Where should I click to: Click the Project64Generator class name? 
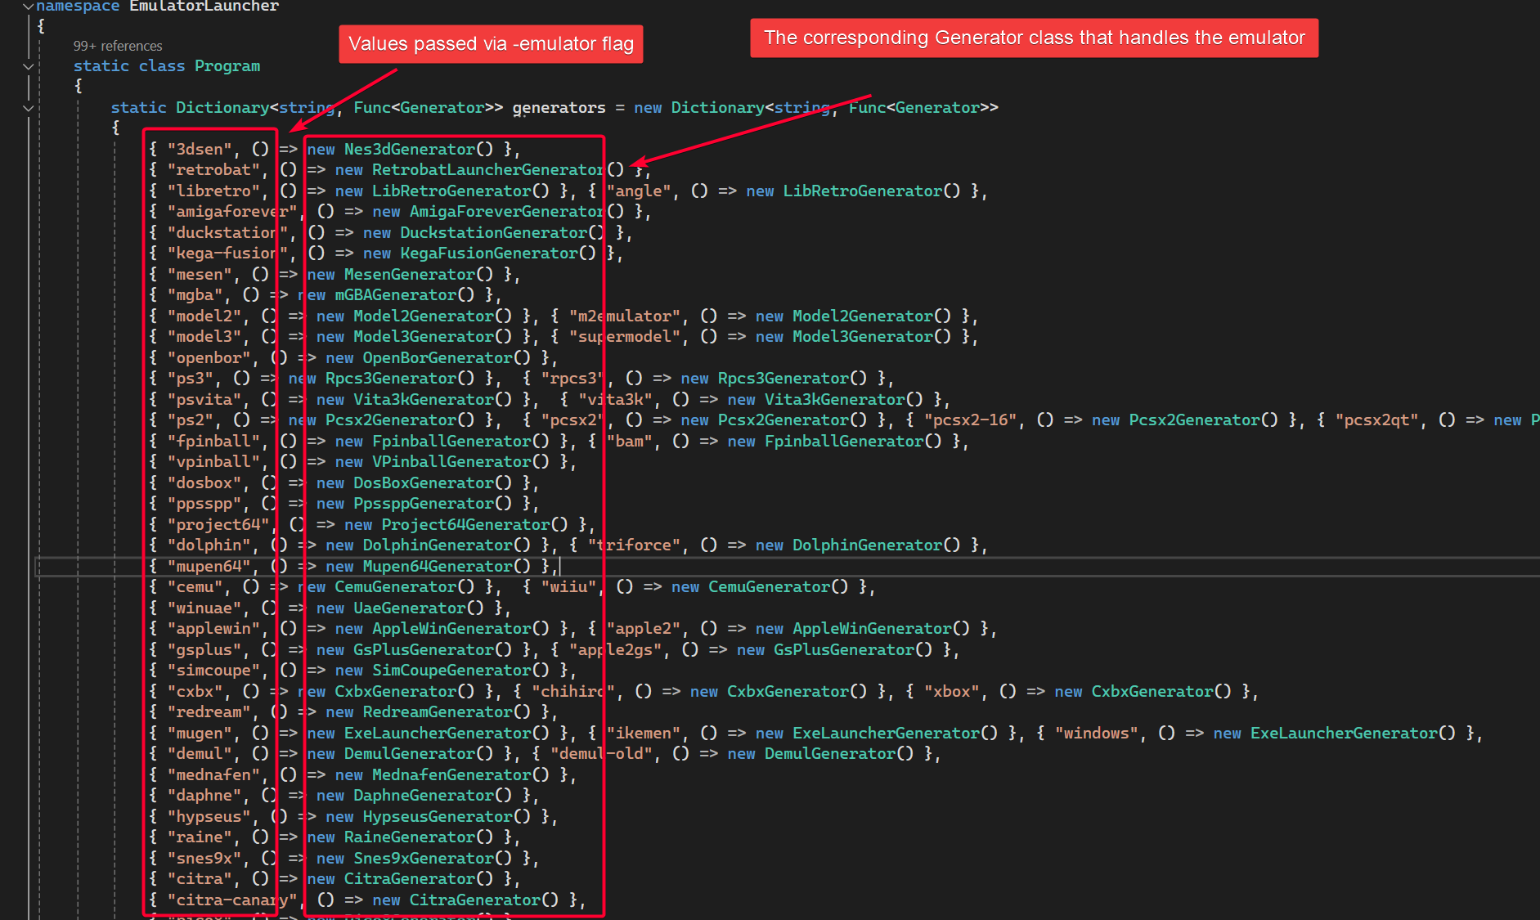tap(465, 525)
